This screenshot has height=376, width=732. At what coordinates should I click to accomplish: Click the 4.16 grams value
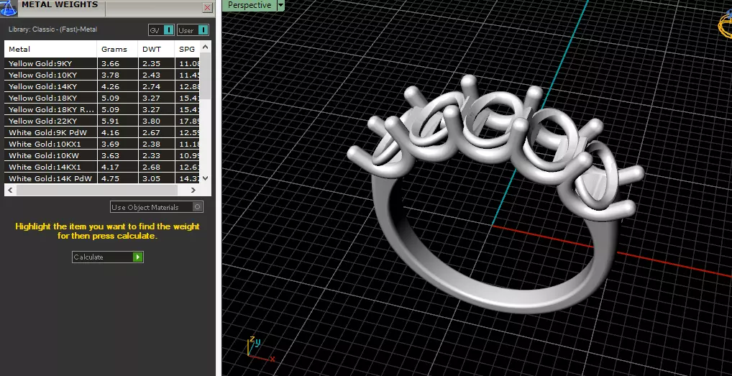pos(110,132)
